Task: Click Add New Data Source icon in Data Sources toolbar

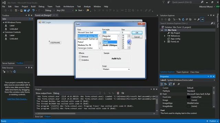Action: tap(4, 72)
